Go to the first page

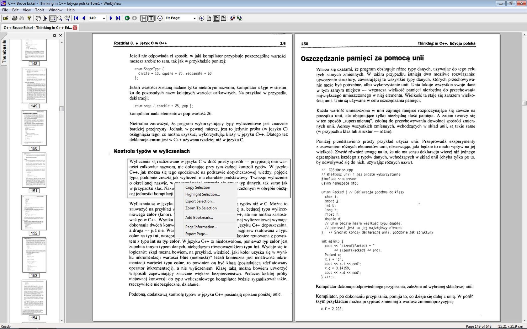(x=76, y=18)
